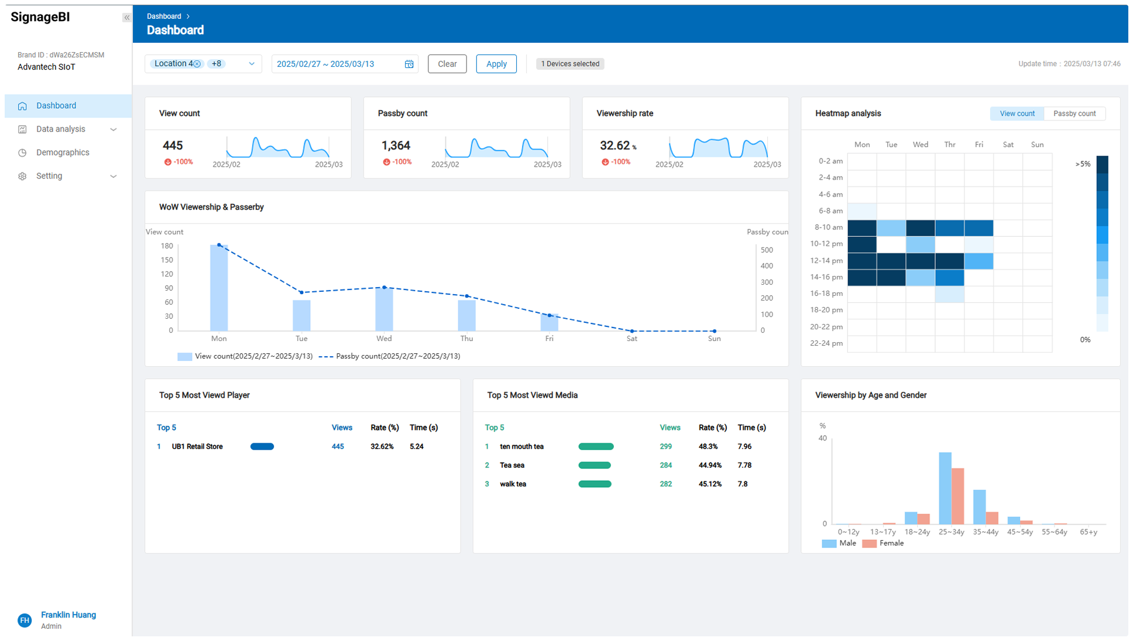Open the location selector dropdown arrow

tap(252, 64)
